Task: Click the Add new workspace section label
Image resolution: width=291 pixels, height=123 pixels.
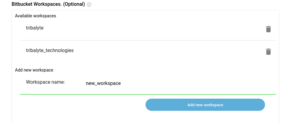Action: coord(34,70)
